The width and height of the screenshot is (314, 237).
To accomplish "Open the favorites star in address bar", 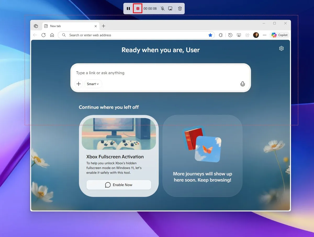I will [x=210, y=35].
